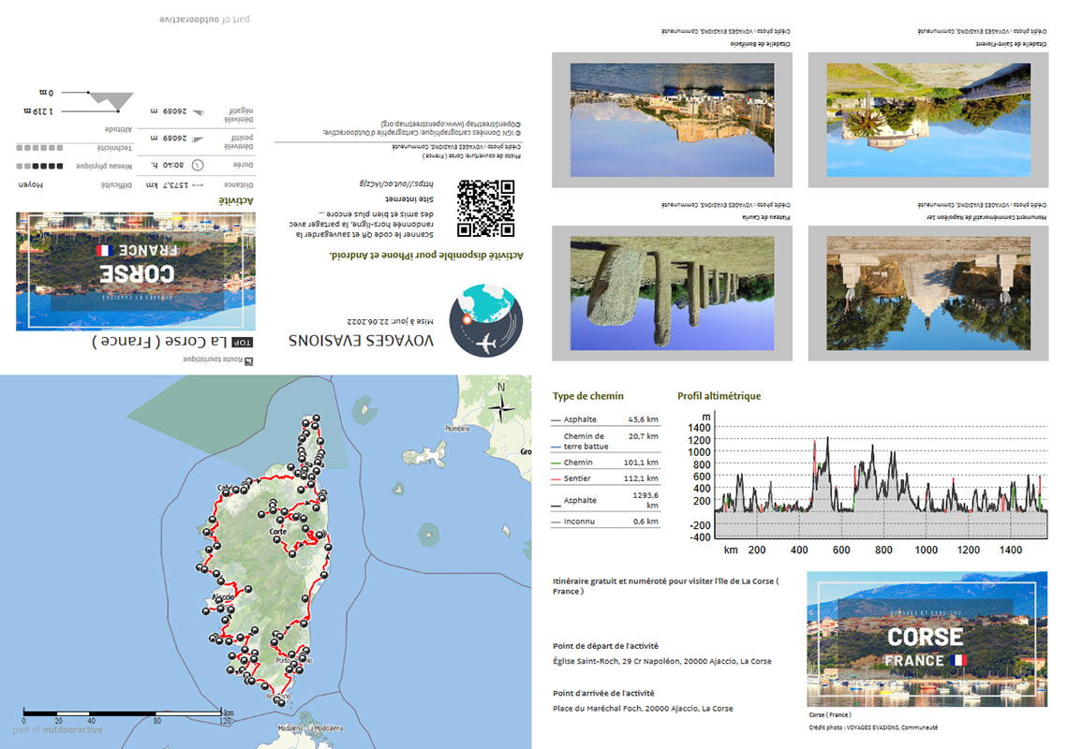This screenshot has height=749, width=1068.
Task: Click the Profil altimétrique heading
Action: point(719,396)
